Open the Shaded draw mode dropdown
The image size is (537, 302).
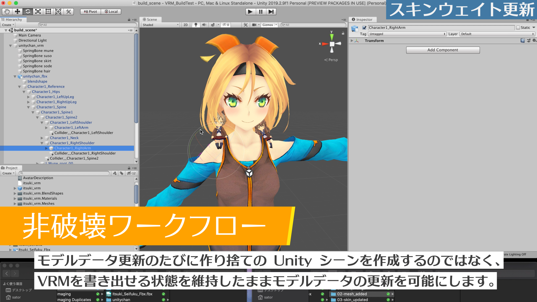coord(159,25)
